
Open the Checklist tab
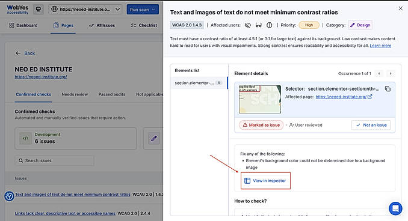pyautogui.click(x=144, y=25)
